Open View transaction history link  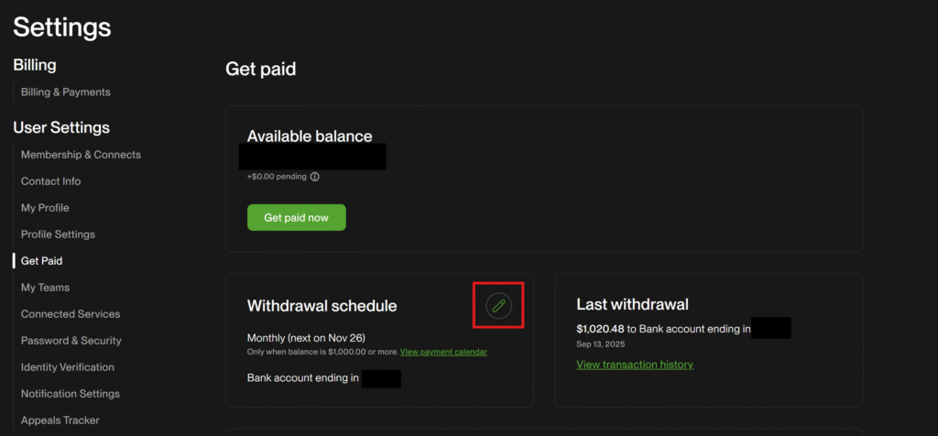click(634, 365)
